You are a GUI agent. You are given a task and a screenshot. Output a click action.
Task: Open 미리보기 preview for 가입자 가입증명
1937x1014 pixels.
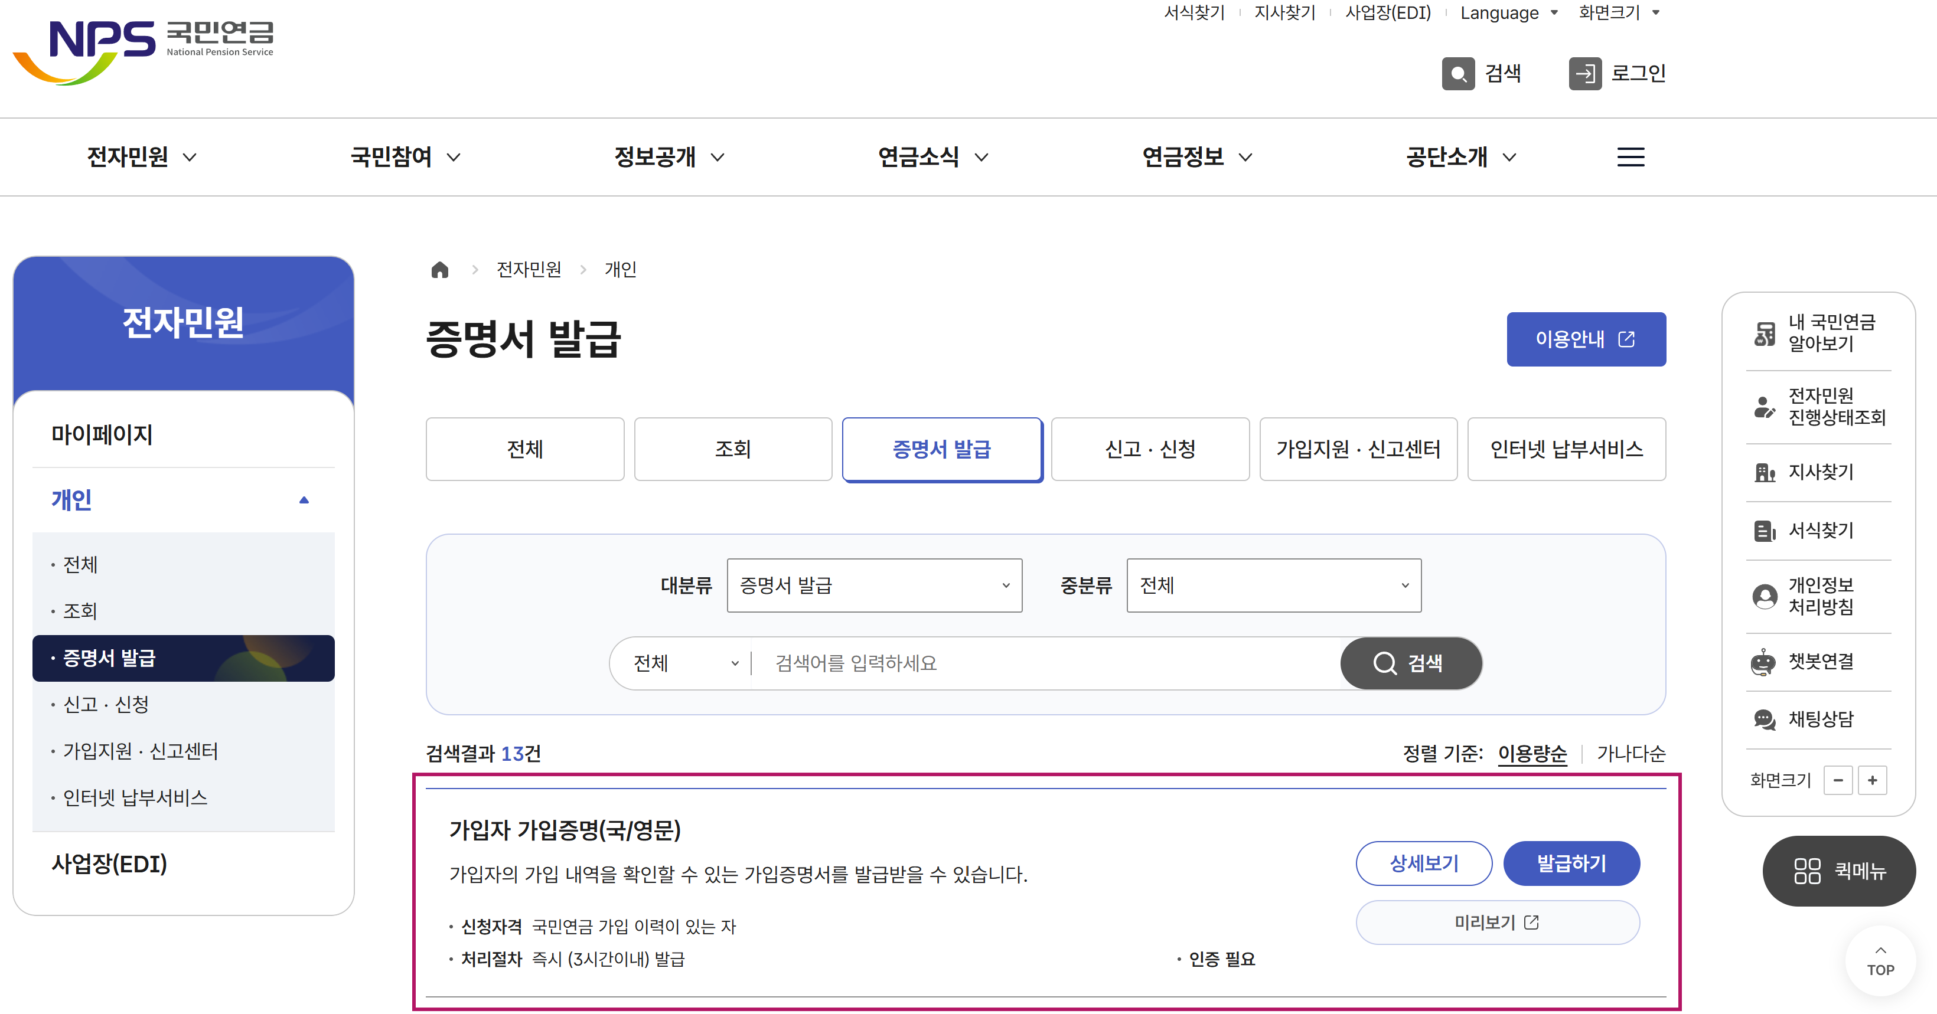click(x=1497, y=923)
